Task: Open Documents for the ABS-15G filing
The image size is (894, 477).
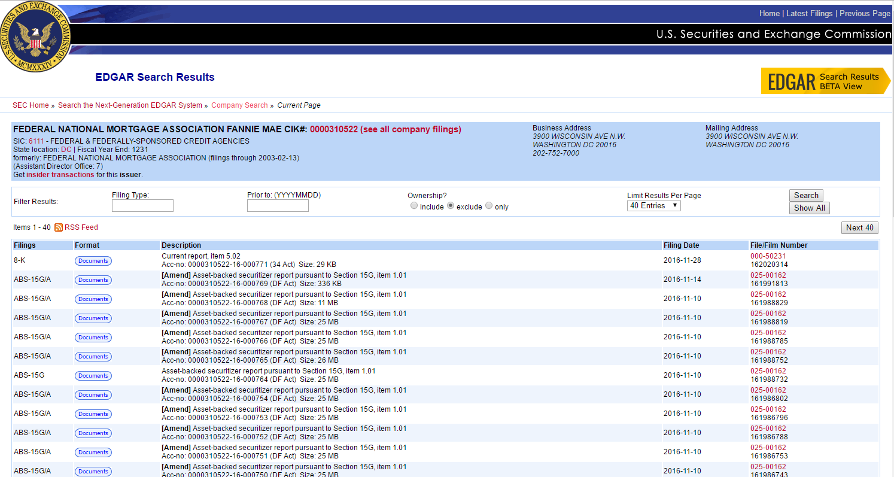Action: tap(93, 376)
